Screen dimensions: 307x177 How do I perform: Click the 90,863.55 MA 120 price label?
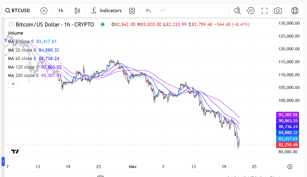point(288,121)
